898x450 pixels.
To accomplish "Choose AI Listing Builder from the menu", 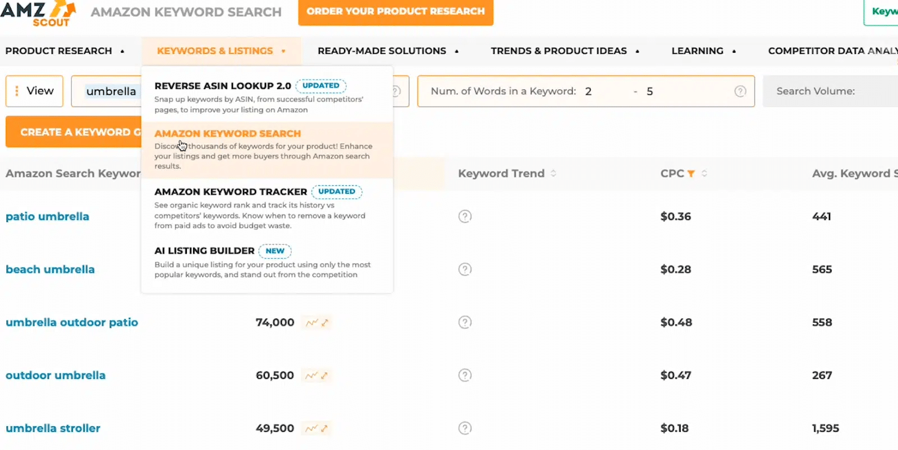I will click(204, 251).
